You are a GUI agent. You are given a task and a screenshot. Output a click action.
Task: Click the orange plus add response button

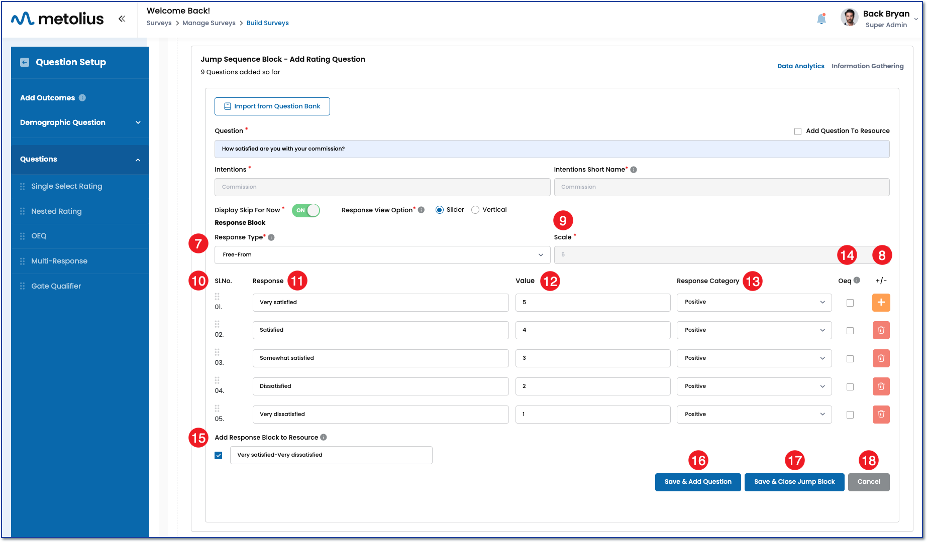click(881, 303)
